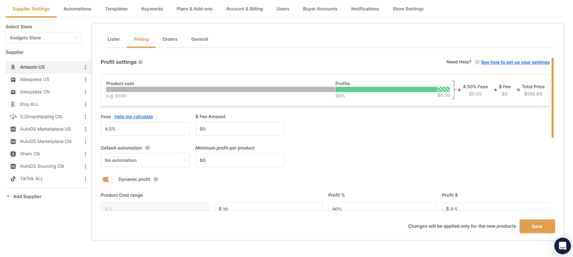Open the chat support bubble icon

[x=562, y=246]
